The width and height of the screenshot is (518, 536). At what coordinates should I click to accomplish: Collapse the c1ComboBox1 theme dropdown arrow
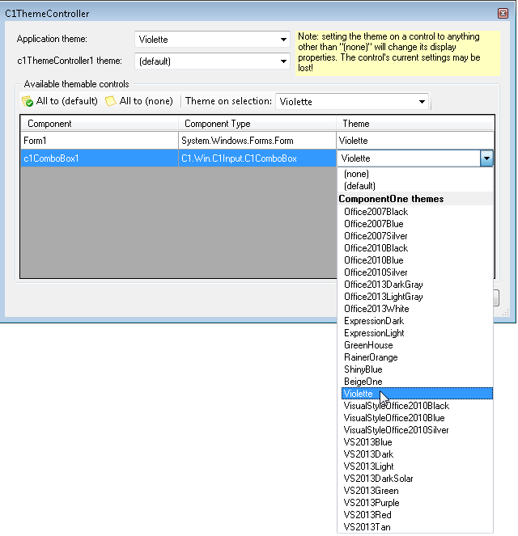(486, 158)
